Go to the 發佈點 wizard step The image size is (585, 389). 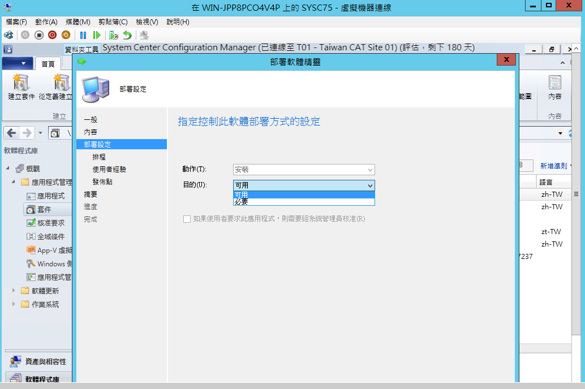click(x=102, y=182)
